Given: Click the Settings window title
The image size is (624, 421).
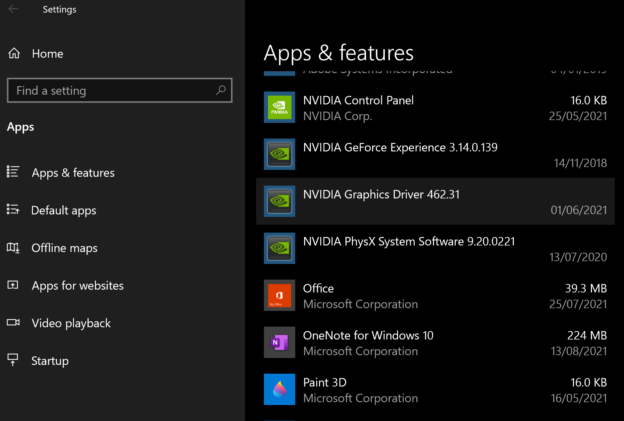Looking at the screenshot, I should pyautogui.click(x=60, y=9).
